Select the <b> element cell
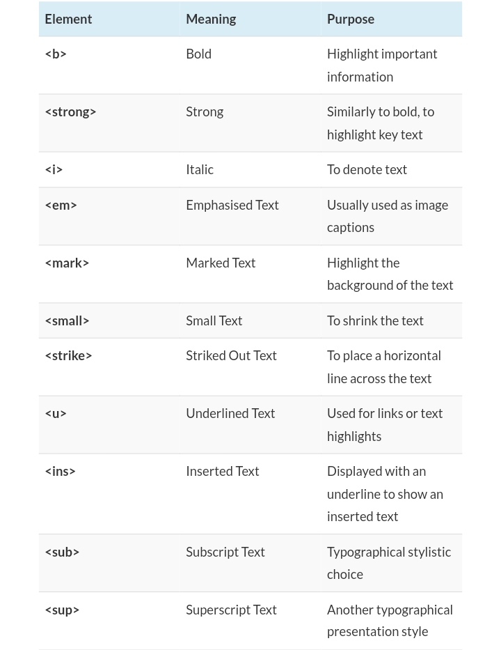The width and height of the screenshot is (501, 650). click(x=56, y=54)
